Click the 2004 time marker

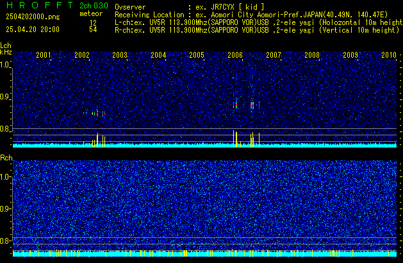[158, 55]
